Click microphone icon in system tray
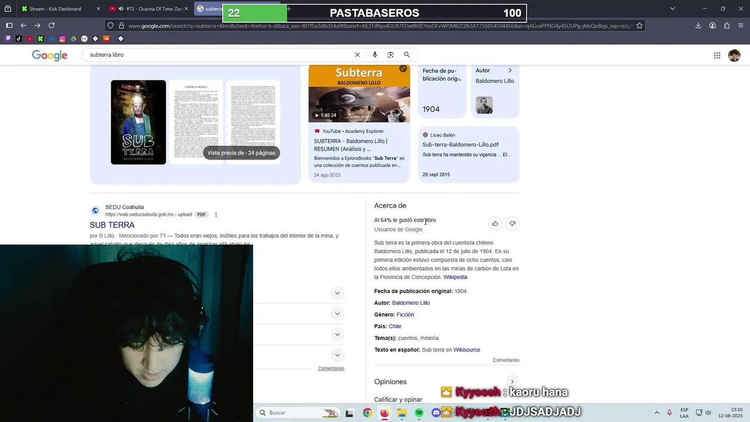The image size is (750, 422). (x=669, y=413)
